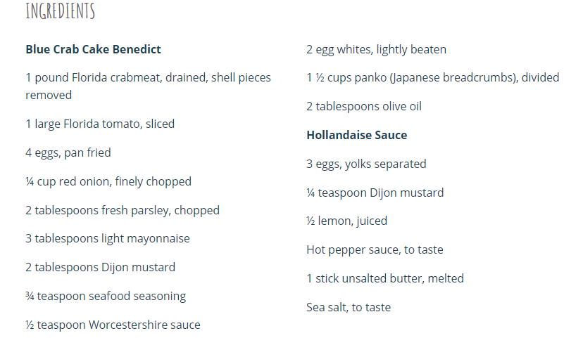
Task: Click the Worcestershire sauce ingredient line
Action: [x=113, y=325]
